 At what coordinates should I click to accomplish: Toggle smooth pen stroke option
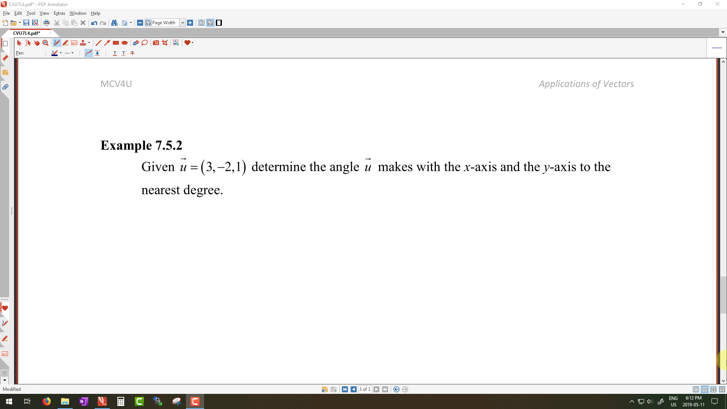tap(88, 53)
